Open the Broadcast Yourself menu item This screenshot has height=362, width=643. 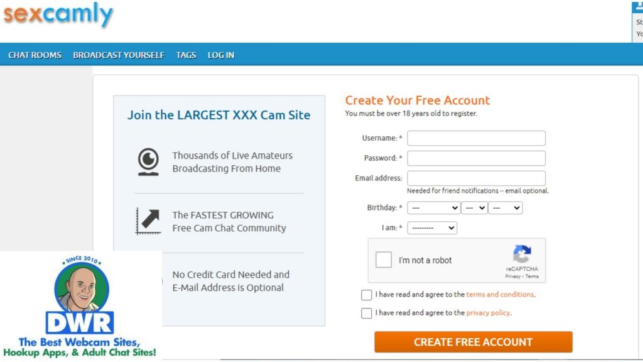pyautogui.click(x=119, y=55)
